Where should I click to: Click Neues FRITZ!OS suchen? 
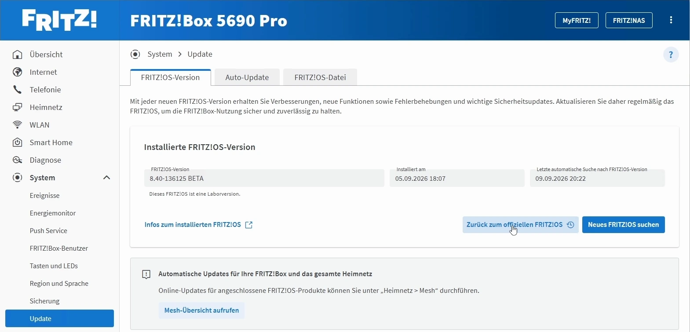point(624,225)
